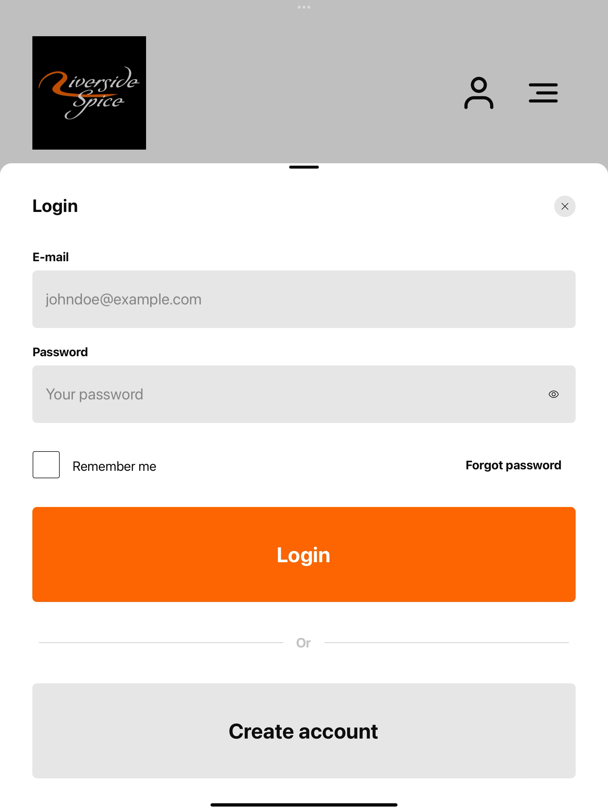Open the user account icon
Image resolution: width=608 pixels, height=811 pixels.
[479, 93]
